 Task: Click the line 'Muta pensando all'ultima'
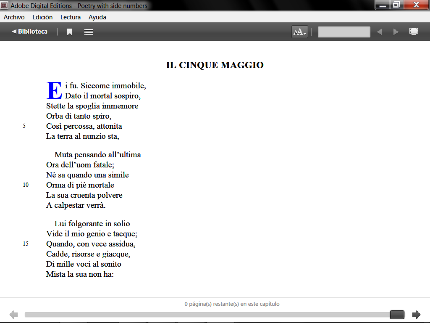pos(97,155)
